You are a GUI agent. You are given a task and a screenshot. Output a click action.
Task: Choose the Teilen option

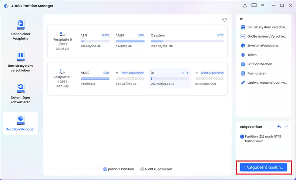(x=249, y=55)
